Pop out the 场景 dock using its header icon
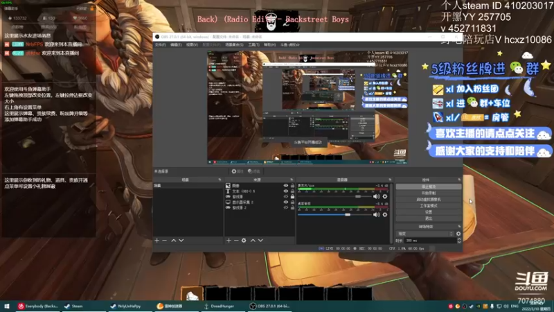This screenshot has width=554, height=312. (x=220, y=180)
